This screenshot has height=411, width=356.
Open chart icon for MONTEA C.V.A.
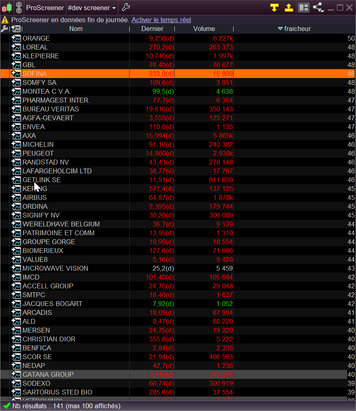coord(16,91)
